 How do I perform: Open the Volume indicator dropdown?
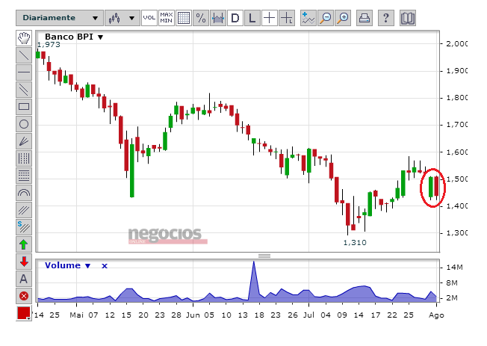coord(68,265)
